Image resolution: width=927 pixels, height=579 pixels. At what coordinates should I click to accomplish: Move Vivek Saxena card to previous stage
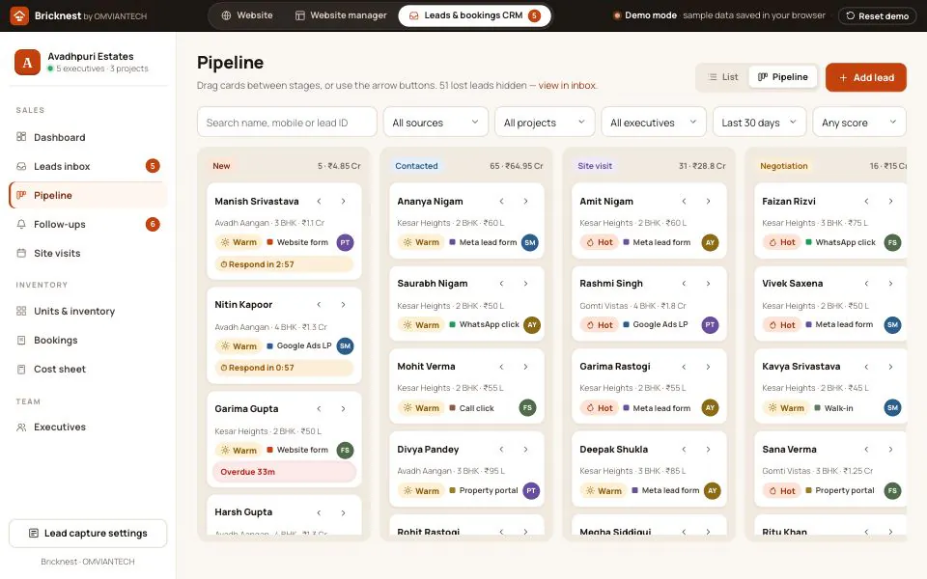867,284
